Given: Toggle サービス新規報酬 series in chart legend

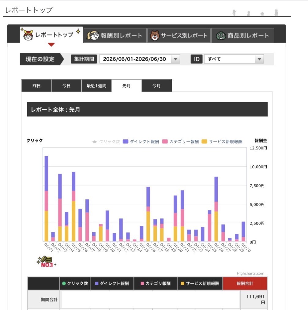Looking at the screenshot, I should tap(222, 142).
